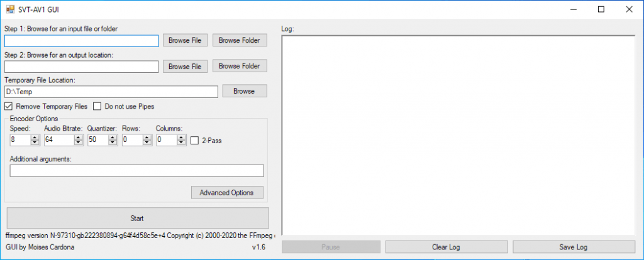The width and height of the screenshot is (644, 260).
Task: Increase Columns value with up arrow
Action: point(182,138)
